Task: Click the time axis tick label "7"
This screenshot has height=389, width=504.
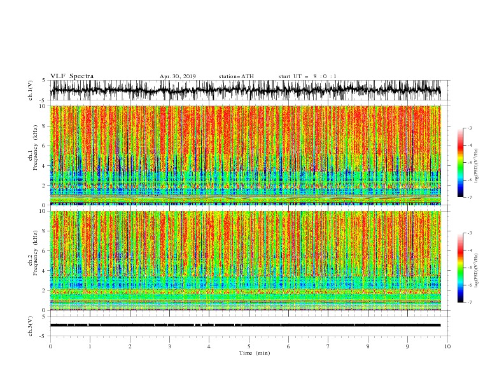Action: point(328,346)
